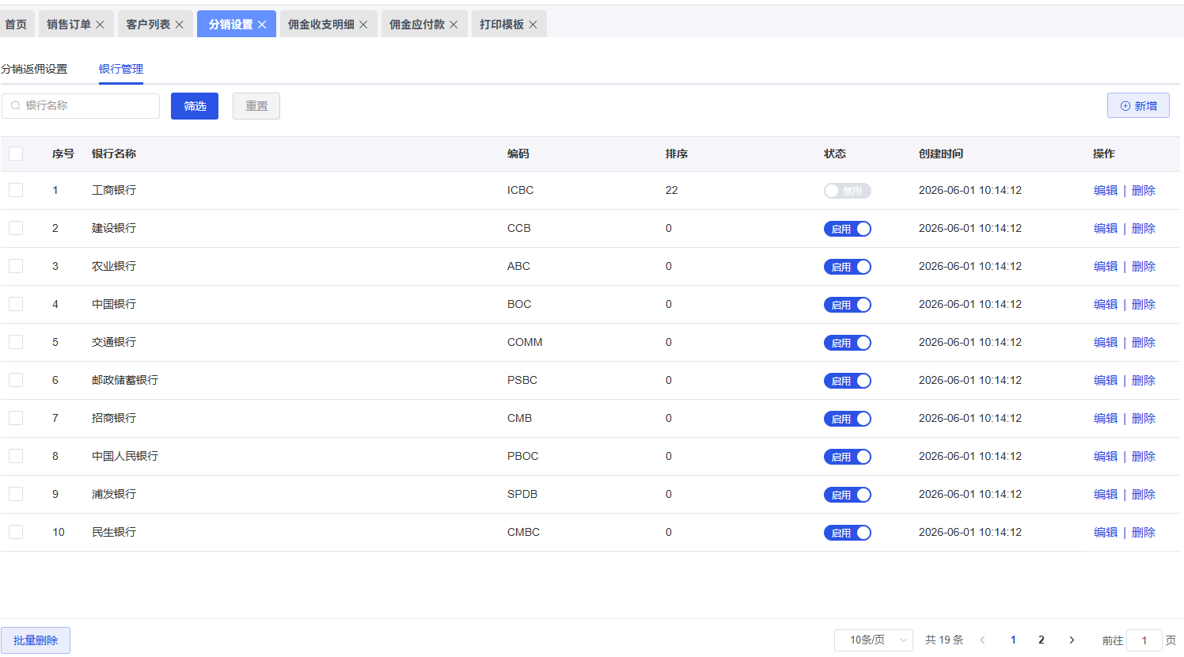Switch to the 打印模板 tab
Viewport: 1184px width, 657px height.
502,25
